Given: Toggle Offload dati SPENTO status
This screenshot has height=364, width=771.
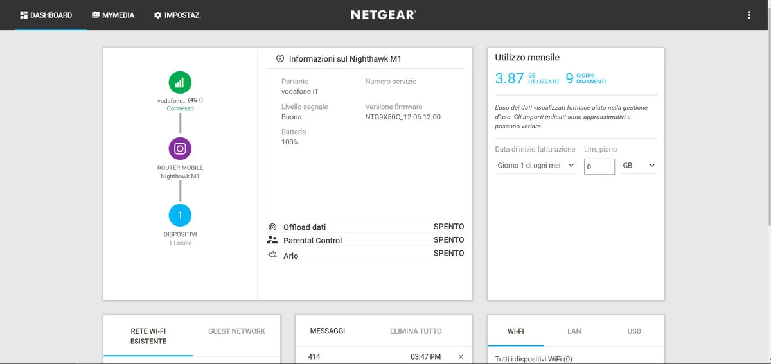Looking at the screenshot, I should point(448,227).
